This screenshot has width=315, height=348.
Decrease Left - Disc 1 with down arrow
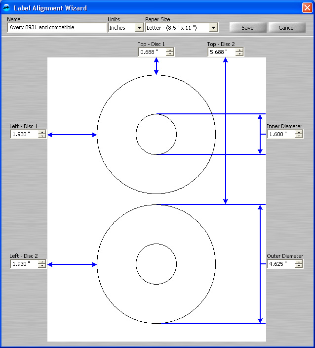click(x=42, y=136)
